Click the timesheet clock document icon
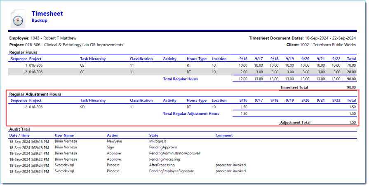The height and width of the screenshot is (187, 369). [x=18, y=19]
